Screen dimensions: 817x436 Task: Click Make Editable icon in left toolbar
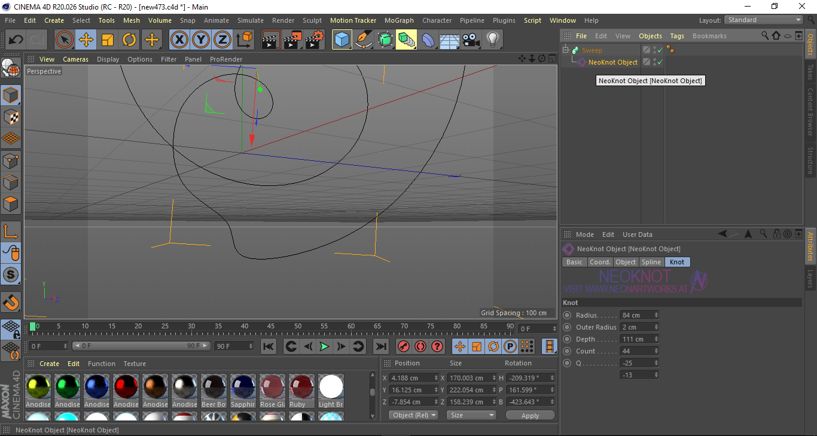pyautogui.click(x=11, y=68)
